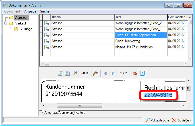195x126 pixels.
Task: Toggle the text selection tool icon
Action: tap(142, 73)
